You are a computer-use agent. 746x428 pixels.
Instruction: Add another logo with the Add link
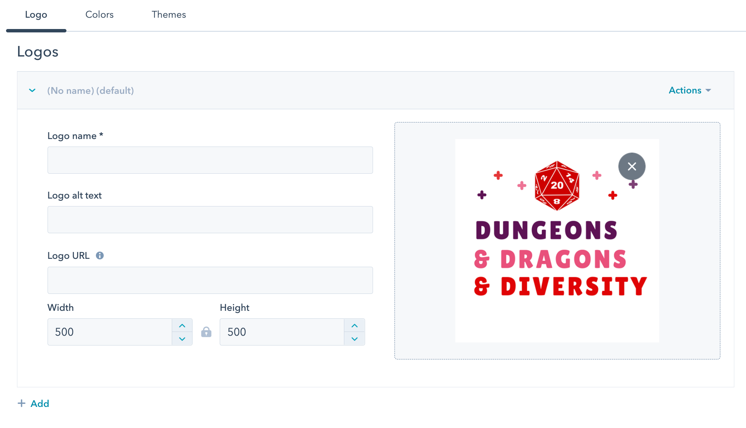pos(34,404)
